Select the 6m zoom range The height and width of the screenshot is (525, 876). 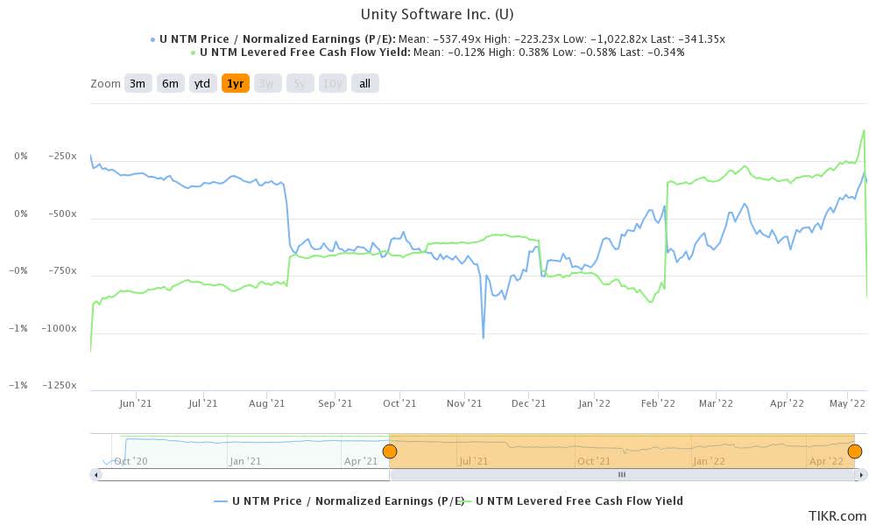pyautogui.click(x=169, y=83)
